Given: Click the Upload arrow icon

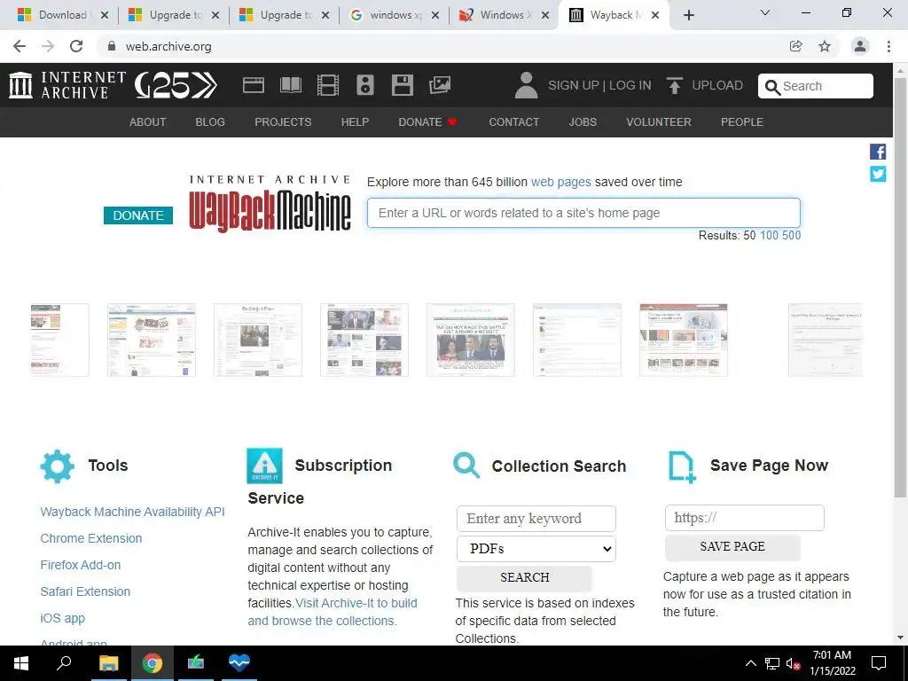Looking at the screenshot, I should tap(674, 85).
